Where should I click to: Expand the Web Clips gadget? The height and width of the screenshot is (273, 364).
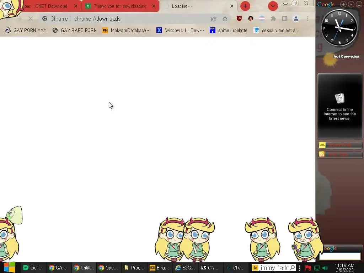point(339,154)
